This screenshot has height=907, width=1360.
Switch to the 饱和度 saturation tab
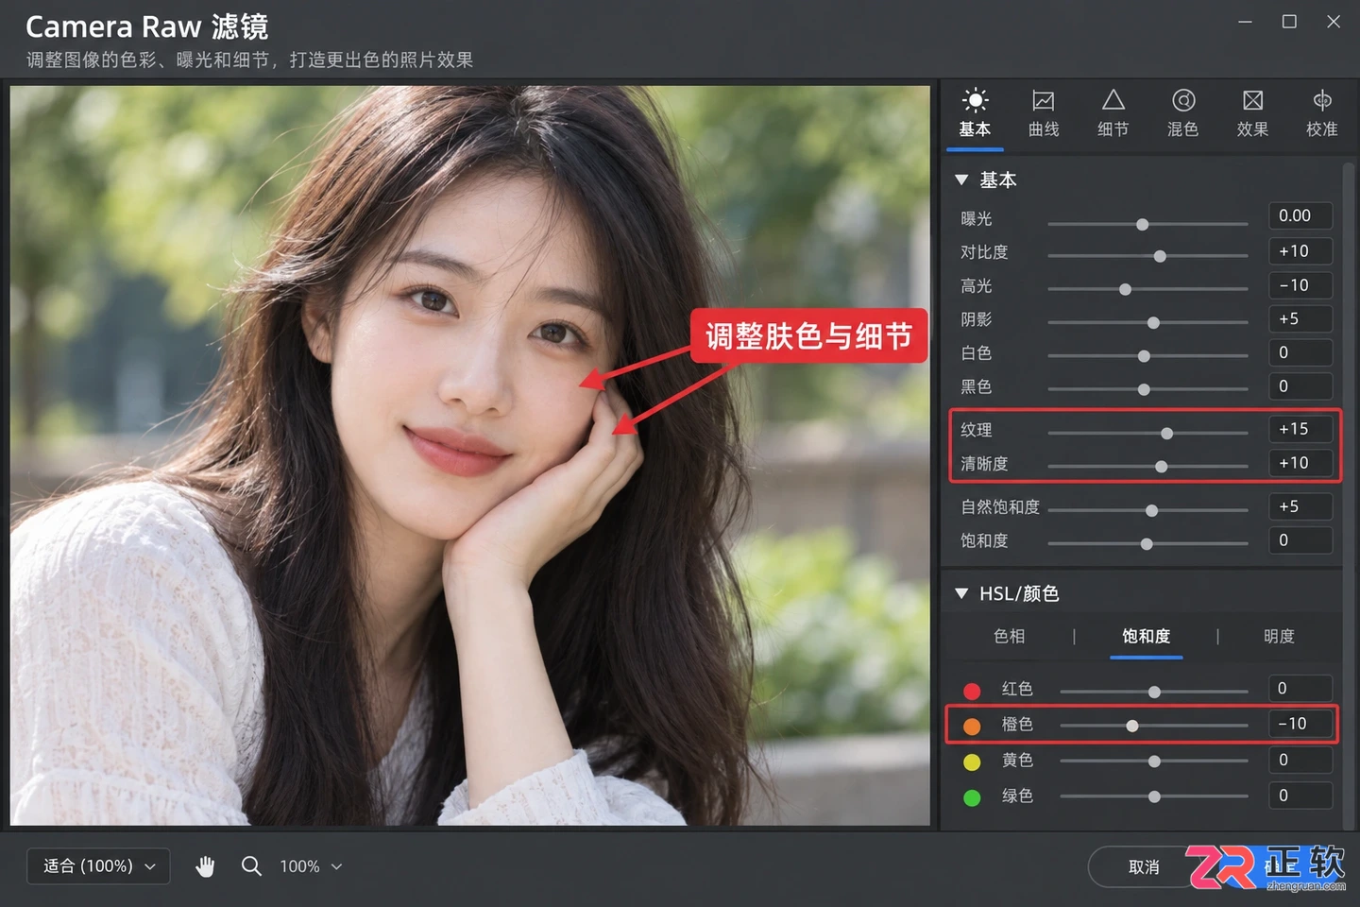1146,636
